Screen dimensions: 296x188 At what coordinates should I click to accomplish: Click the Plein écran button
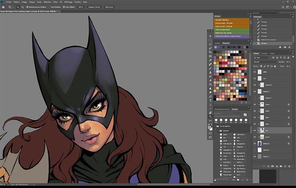coord(109,7)
